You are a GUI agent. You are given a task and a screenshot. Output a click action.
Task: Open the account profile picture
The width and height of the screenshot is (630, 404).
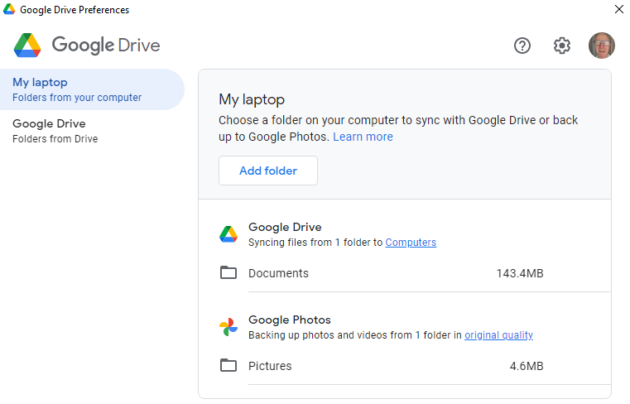point(602,46)
